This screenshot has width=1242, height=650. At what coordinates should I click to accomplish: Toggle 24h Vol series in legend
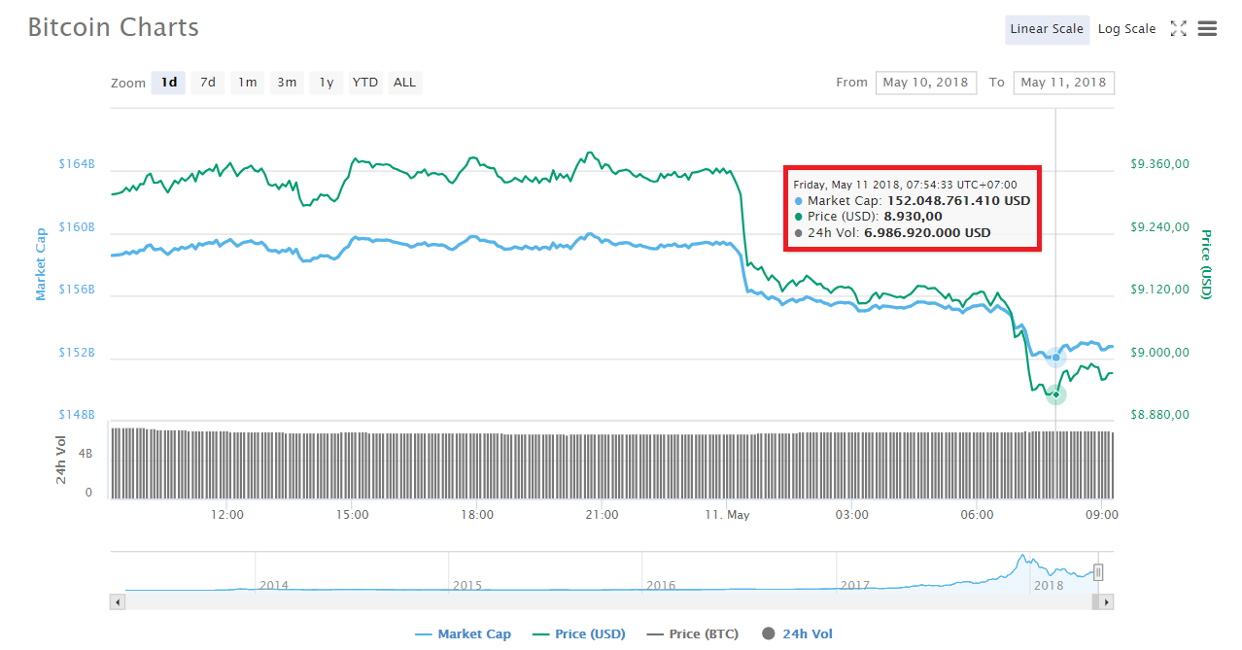pyautogui.click(x=798, y=634)
